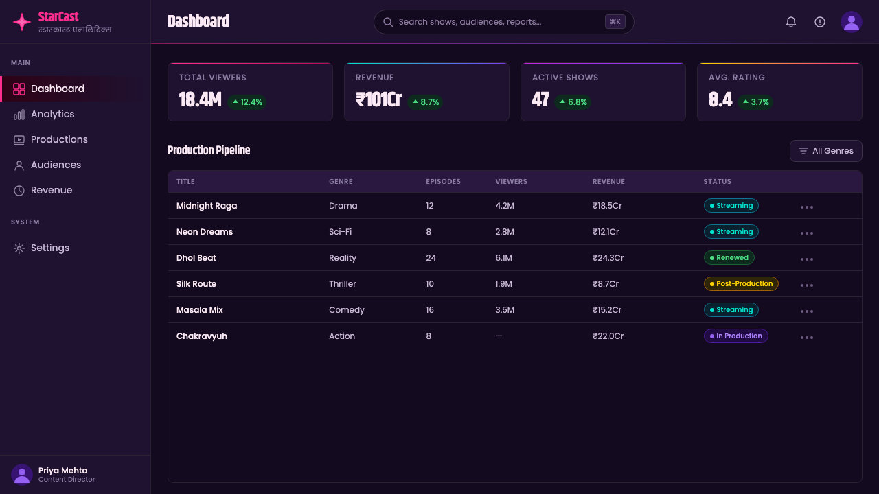Open more options for Masala Mix

click(x=807, y=311)
